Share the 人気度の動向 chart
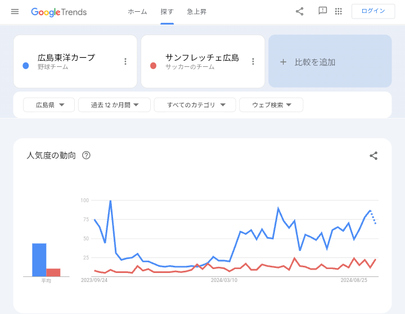Image resolution: width=405 pixels, height=314 pixels. 373,156
